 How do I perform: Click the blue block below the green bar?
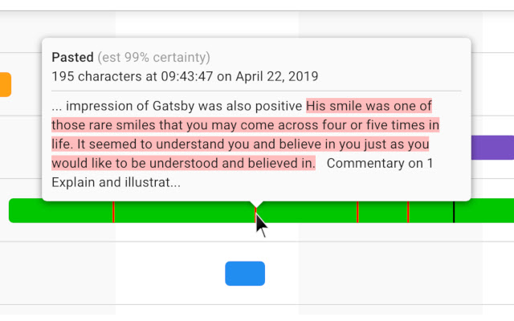(x=245, y=274)
